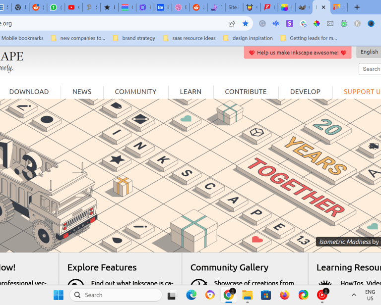The height and width of the screenshot is (305, 381).
Task: Open the CONTRIBUTE menu
Action: 246,92
